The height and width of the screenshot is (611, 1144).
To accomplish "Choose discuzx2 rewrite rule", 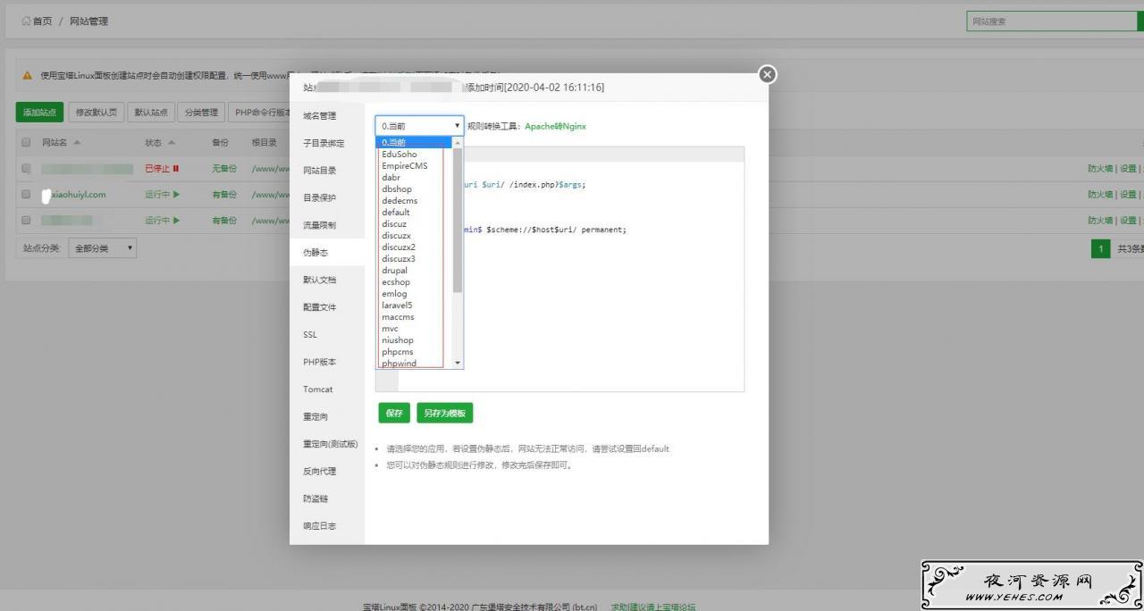I will 415,247.
